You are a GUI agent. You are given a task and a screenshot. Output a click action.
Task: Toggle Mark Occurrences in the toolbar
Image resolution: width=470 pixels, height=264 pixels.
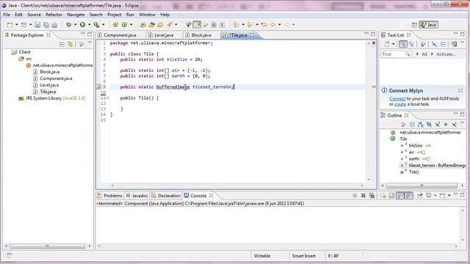[x=197, y=25]
